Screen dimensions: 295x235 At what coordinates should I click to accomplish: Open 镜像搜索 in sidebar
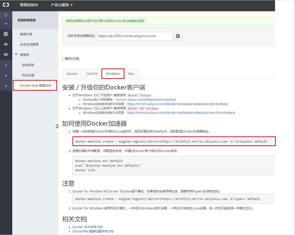(28, 65)
